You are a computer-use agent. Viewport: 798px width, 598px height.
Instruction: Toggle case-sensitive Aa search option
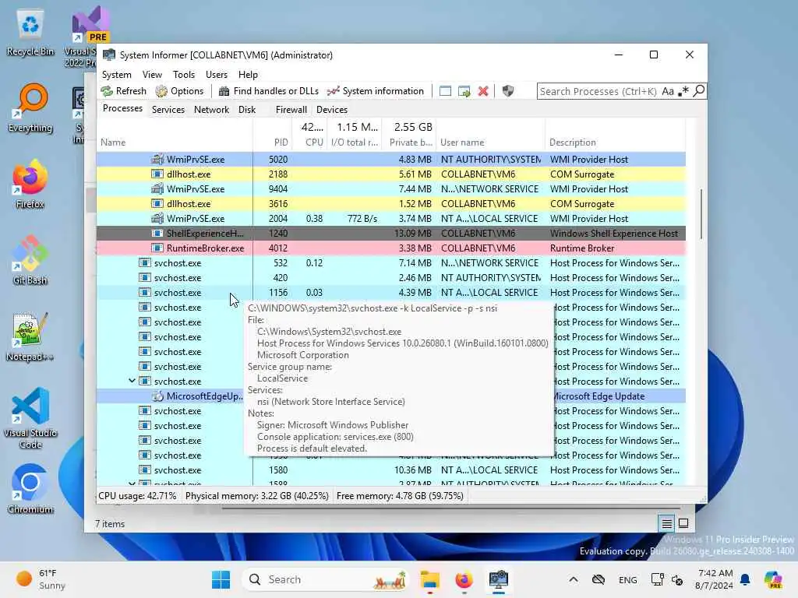click(x=668, y=91)
